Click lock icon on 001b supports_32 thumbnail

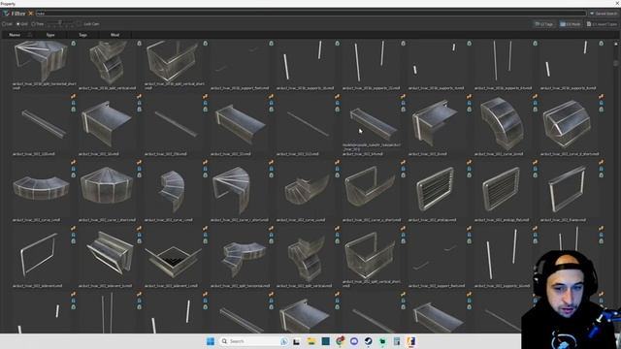[404, 43]
